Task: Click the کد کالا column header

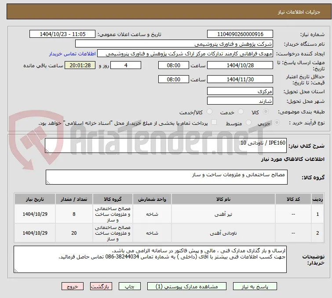Action: point(293,199)
